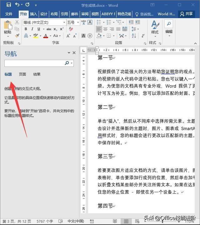Screen dimensions: 200x225
Task: Apply character border icon
Action: [90, 22]
